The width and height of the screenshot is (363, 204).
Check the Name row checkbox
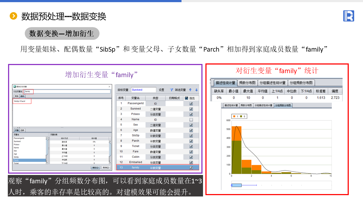191,120
